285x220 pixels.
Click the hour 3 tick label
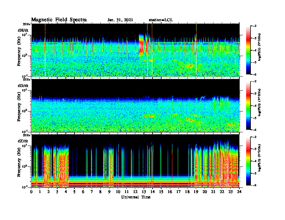point(57,192)
